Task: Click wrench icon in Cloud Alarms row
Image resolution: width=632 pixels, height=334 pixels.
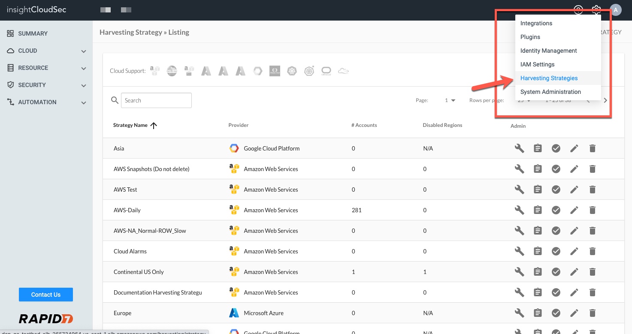Action: coord(519,251)
